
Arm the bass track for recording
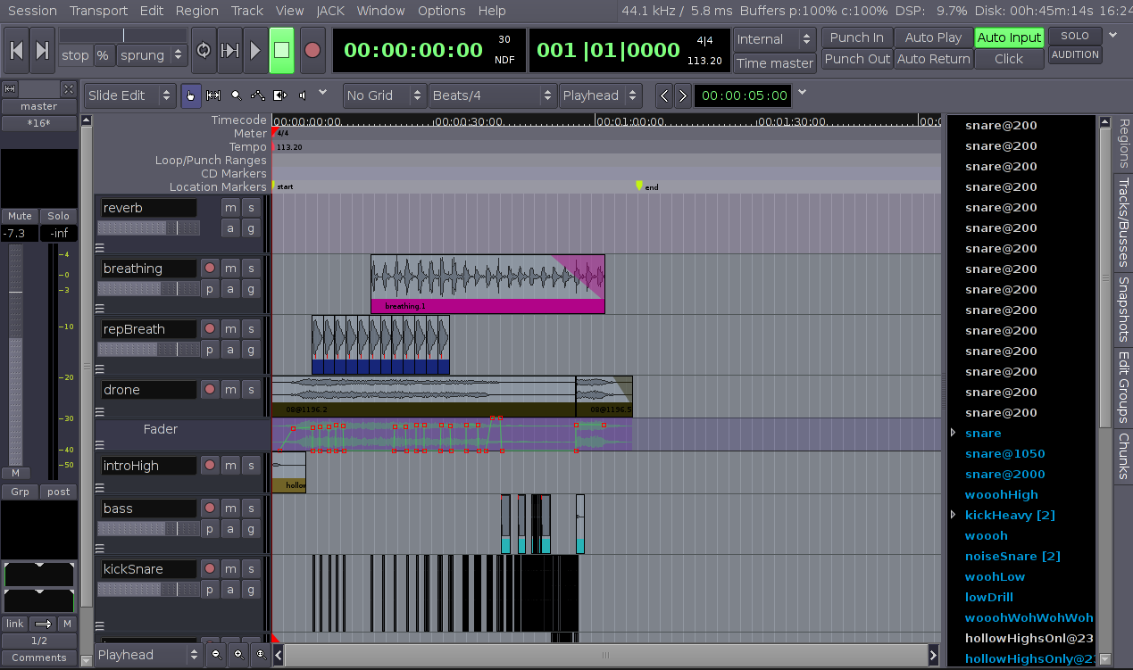tap(209, 508)
